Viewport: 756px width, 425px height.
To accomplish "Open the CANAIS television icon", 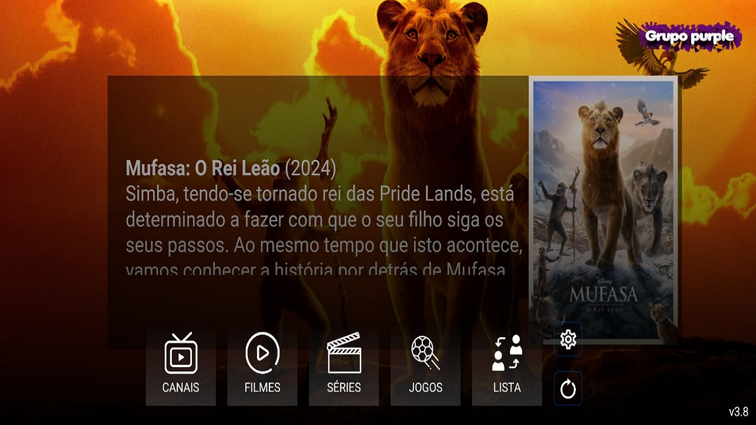I will [x=181, y=353].
